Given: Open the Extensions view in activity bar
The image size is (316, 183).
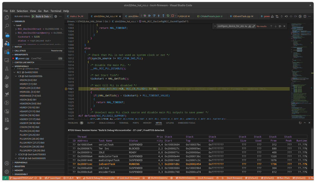Looking at the screenshot, I should 6,52.
